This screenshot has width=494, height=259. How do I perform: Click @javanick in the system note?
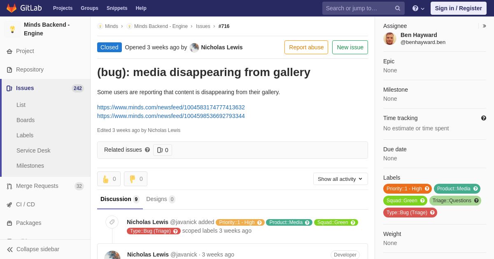pyautogui.click(x=184, y=222)
